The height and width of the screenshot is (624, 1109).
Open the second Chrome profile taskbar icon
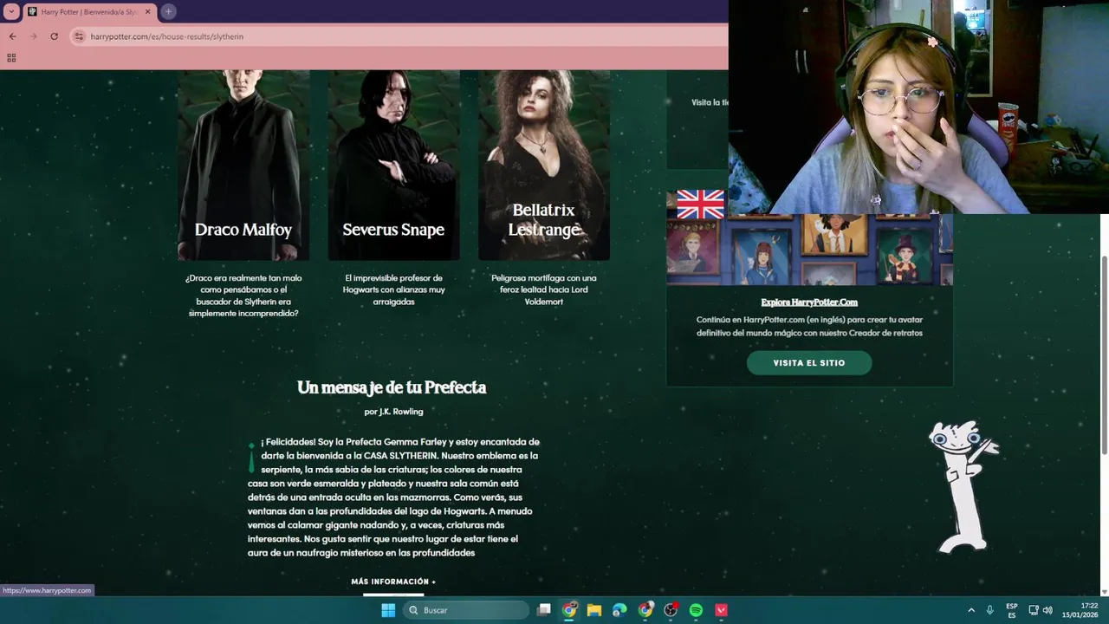(645, 610)
